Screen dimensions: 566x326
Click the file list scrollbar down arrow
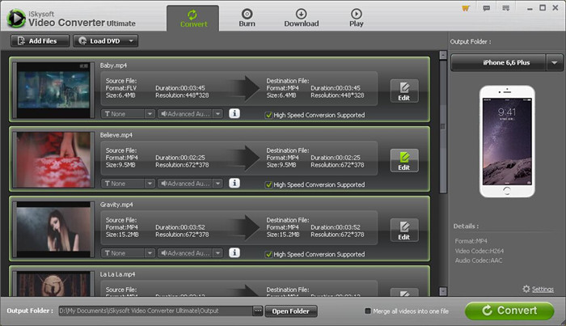click(443, 291)
